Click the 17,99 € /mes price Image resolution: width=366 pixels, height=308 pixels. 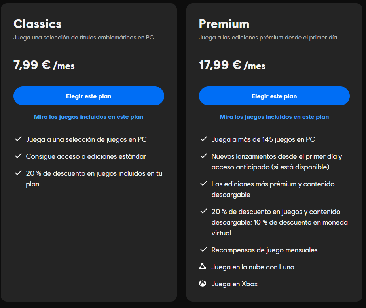(x=232, y=65)
